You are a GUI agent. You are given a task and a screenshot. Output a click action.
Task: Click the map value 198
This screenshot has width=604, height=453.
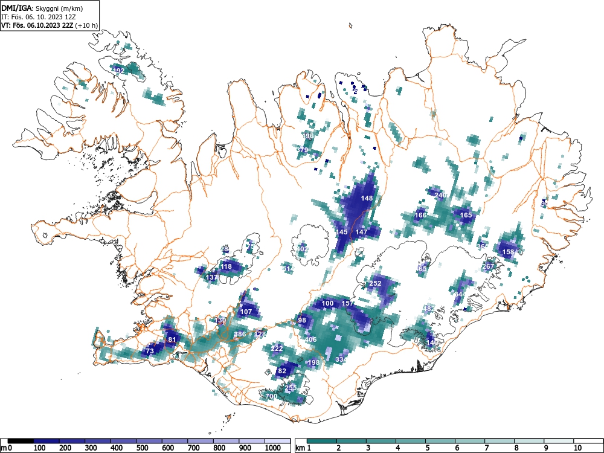click(x=314, y=362)
